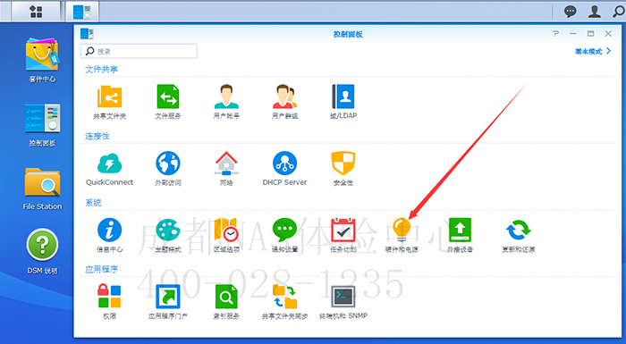Open Application Portal (应用程序门户) icon
Image resolution: width=626 pixels, height=344 pixels.
coord(168,297)
